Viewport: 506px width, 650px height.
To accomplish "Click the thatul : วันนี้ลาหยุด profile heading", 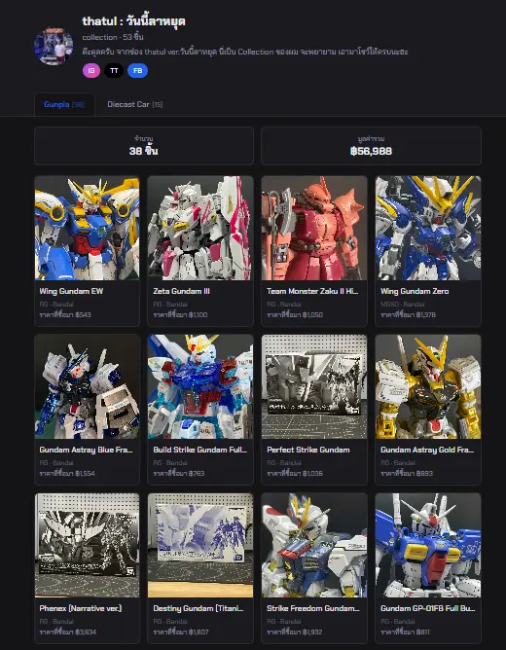I will [133, 20].
